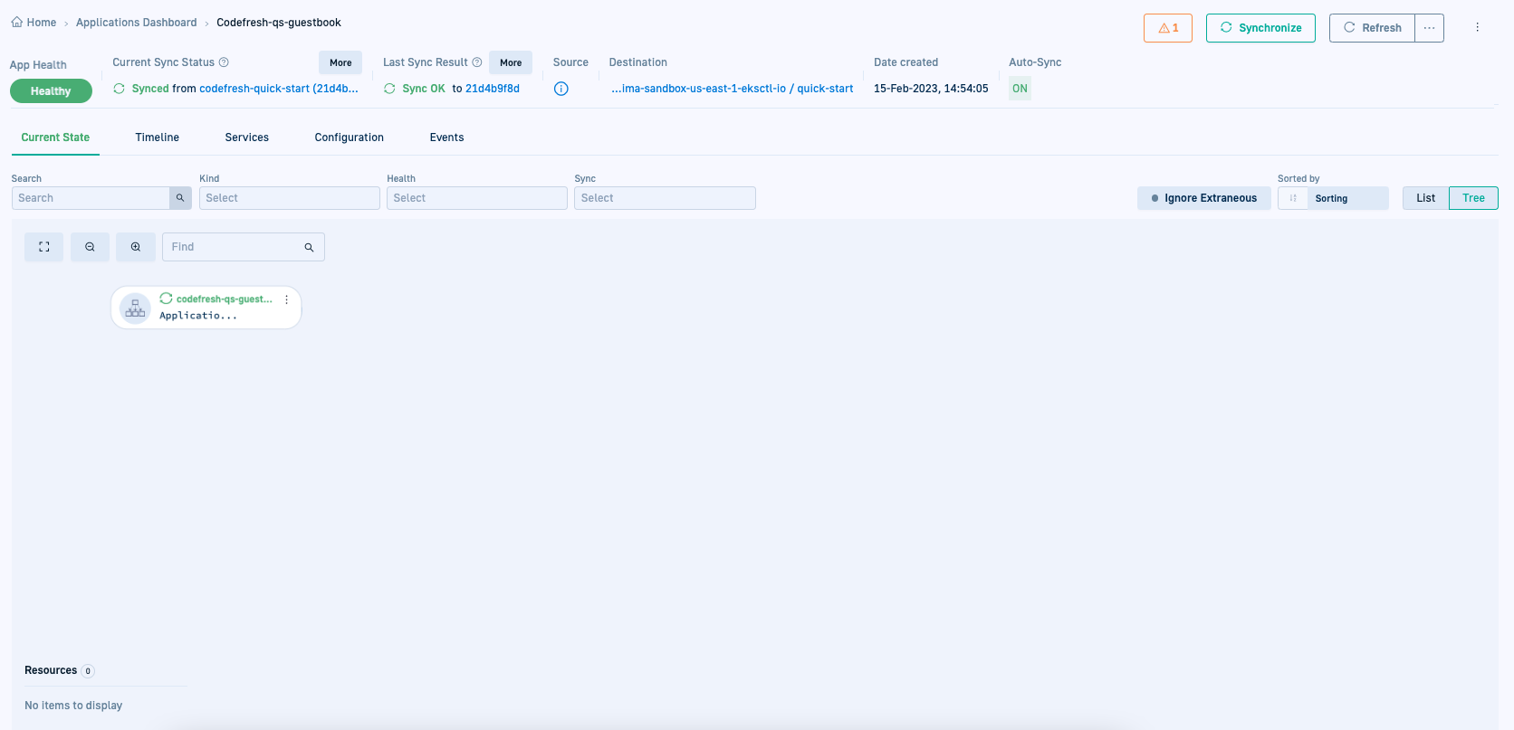Click the Find magnifier icon
1514x730 pixels.
(x=309, y=247)
